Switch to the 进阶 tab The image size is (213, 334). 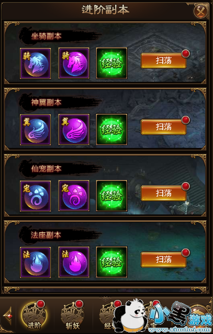[x=34, y=316]
